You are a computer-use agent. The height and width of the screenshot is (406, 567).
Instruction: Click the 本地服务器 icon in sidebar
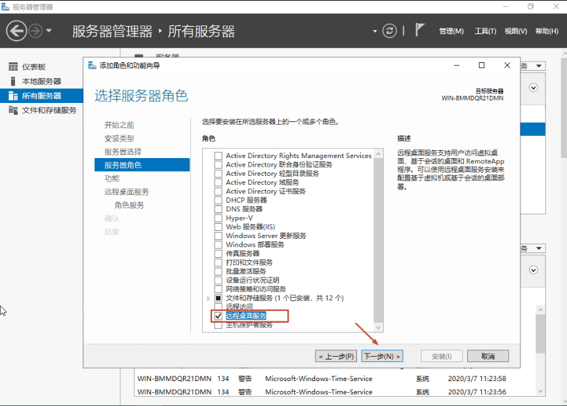click(x=13, y=81)
